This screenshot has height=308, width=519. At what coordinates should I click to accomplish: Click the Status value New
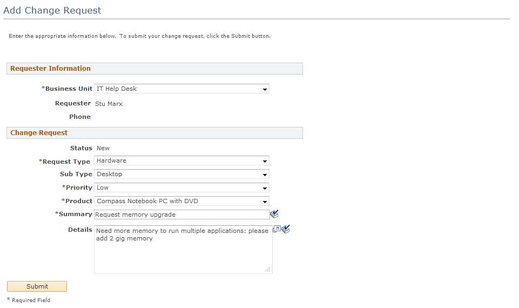(x=103, y=148)
